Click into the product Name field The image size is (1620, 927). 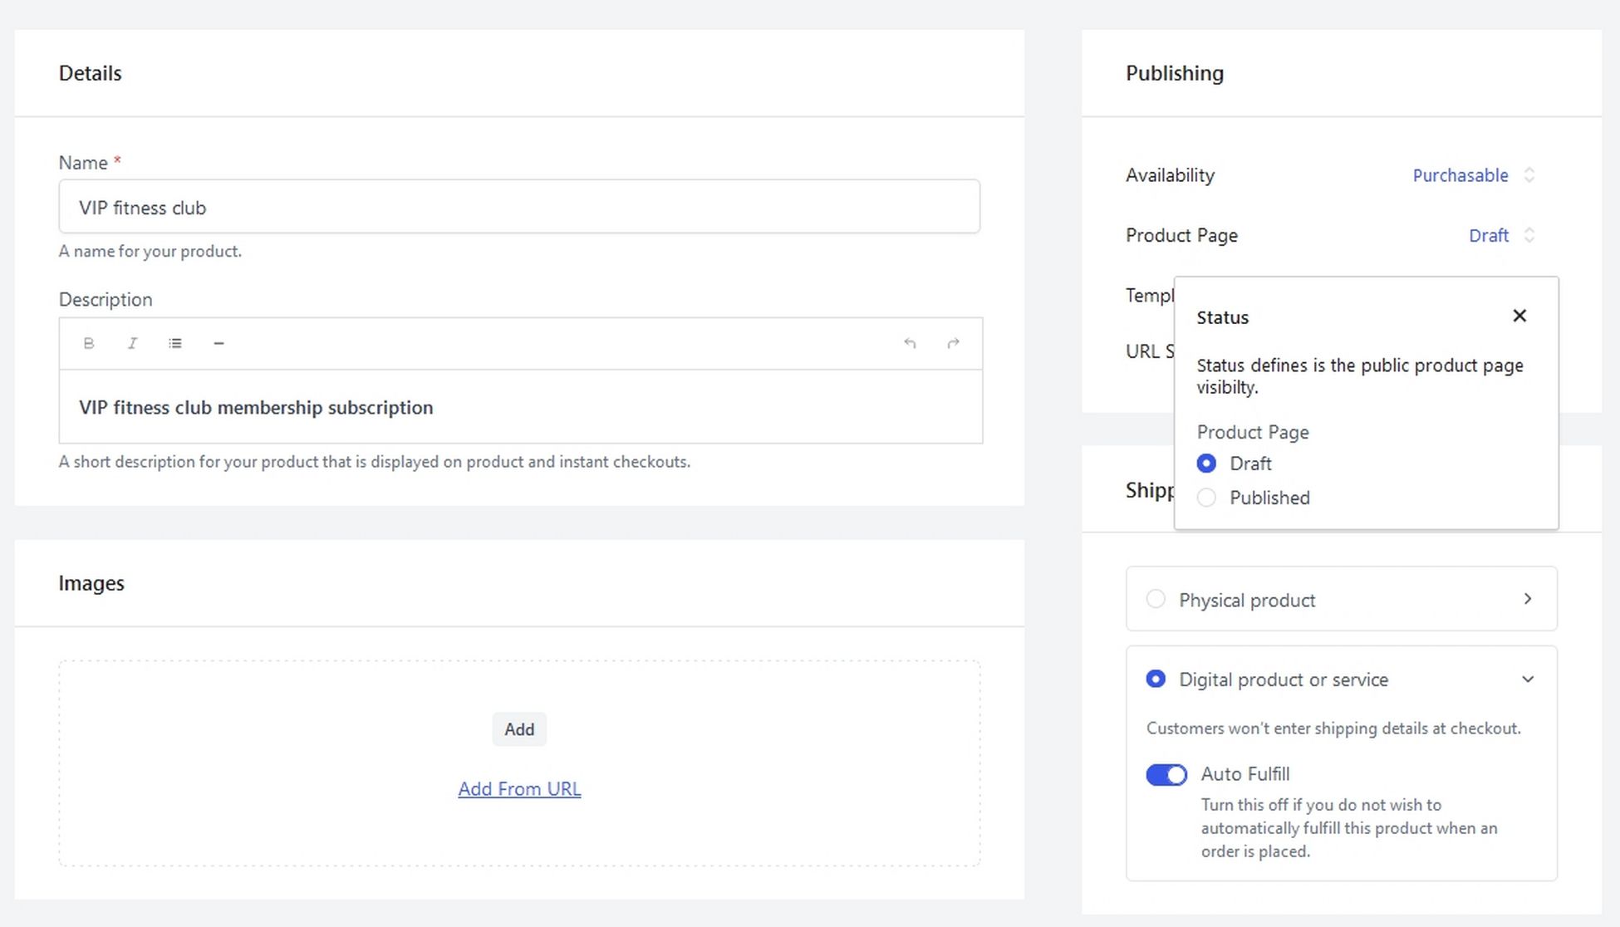pyautogui.click(x=519, y=207)
